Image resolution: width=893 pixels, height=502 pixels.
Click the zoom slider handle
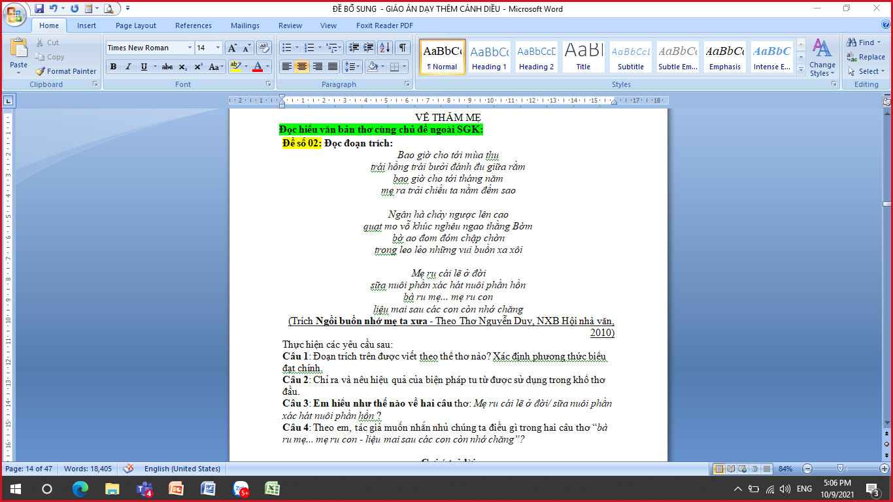click(x=841, y=469)
